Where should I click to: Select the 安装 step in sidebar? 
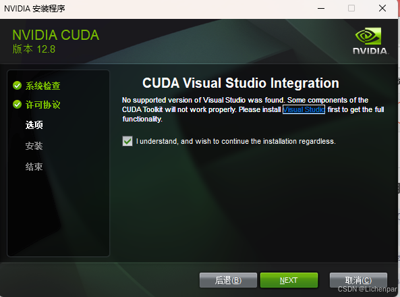click(x=34, y=146)
